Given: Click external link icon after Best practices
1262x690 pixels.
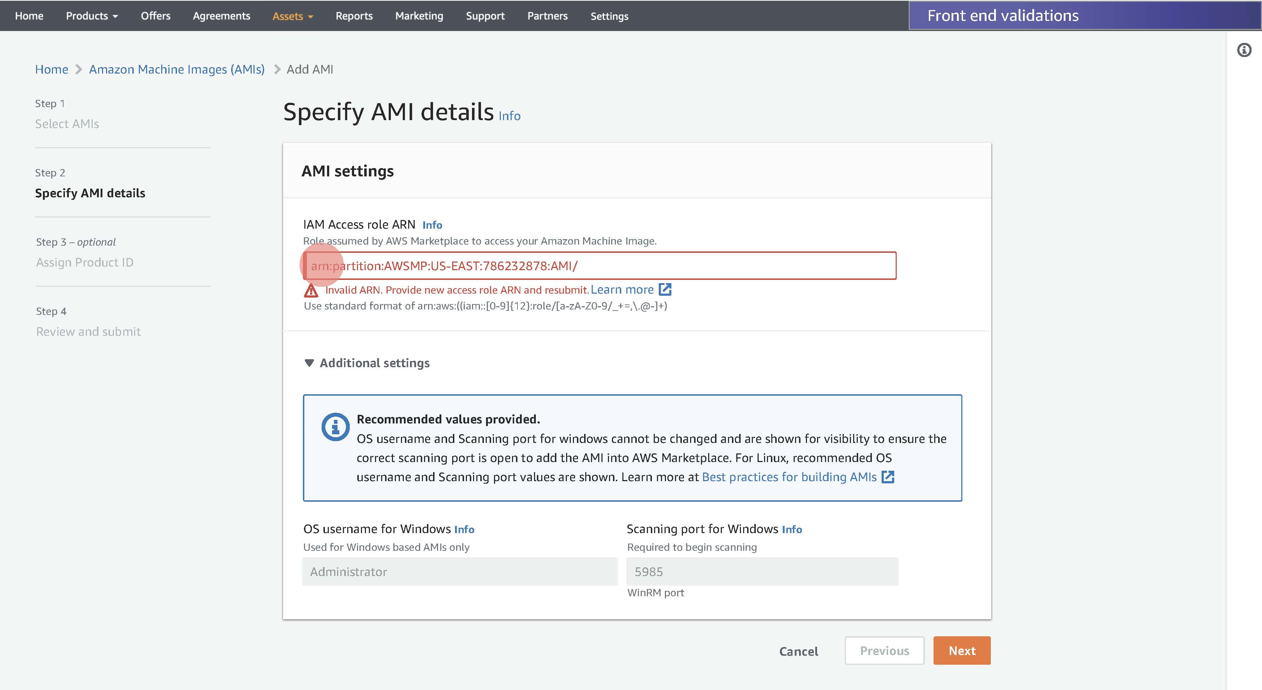Looking at the screenshot, I should tap(888, 477).
